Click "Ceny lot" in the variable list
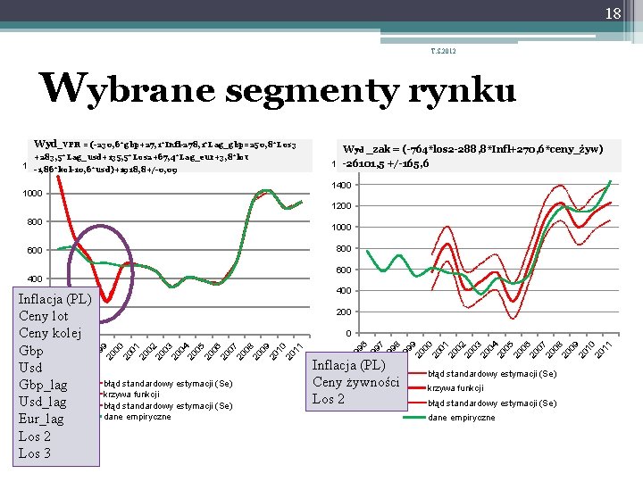 (44, 316)
